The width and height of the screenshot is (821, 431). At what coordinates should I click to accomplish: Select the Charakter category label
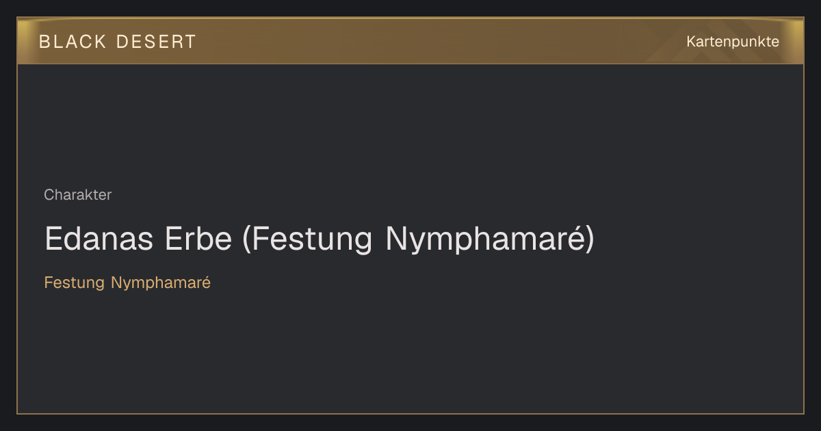pyautogui.click(x=77, y=195)
